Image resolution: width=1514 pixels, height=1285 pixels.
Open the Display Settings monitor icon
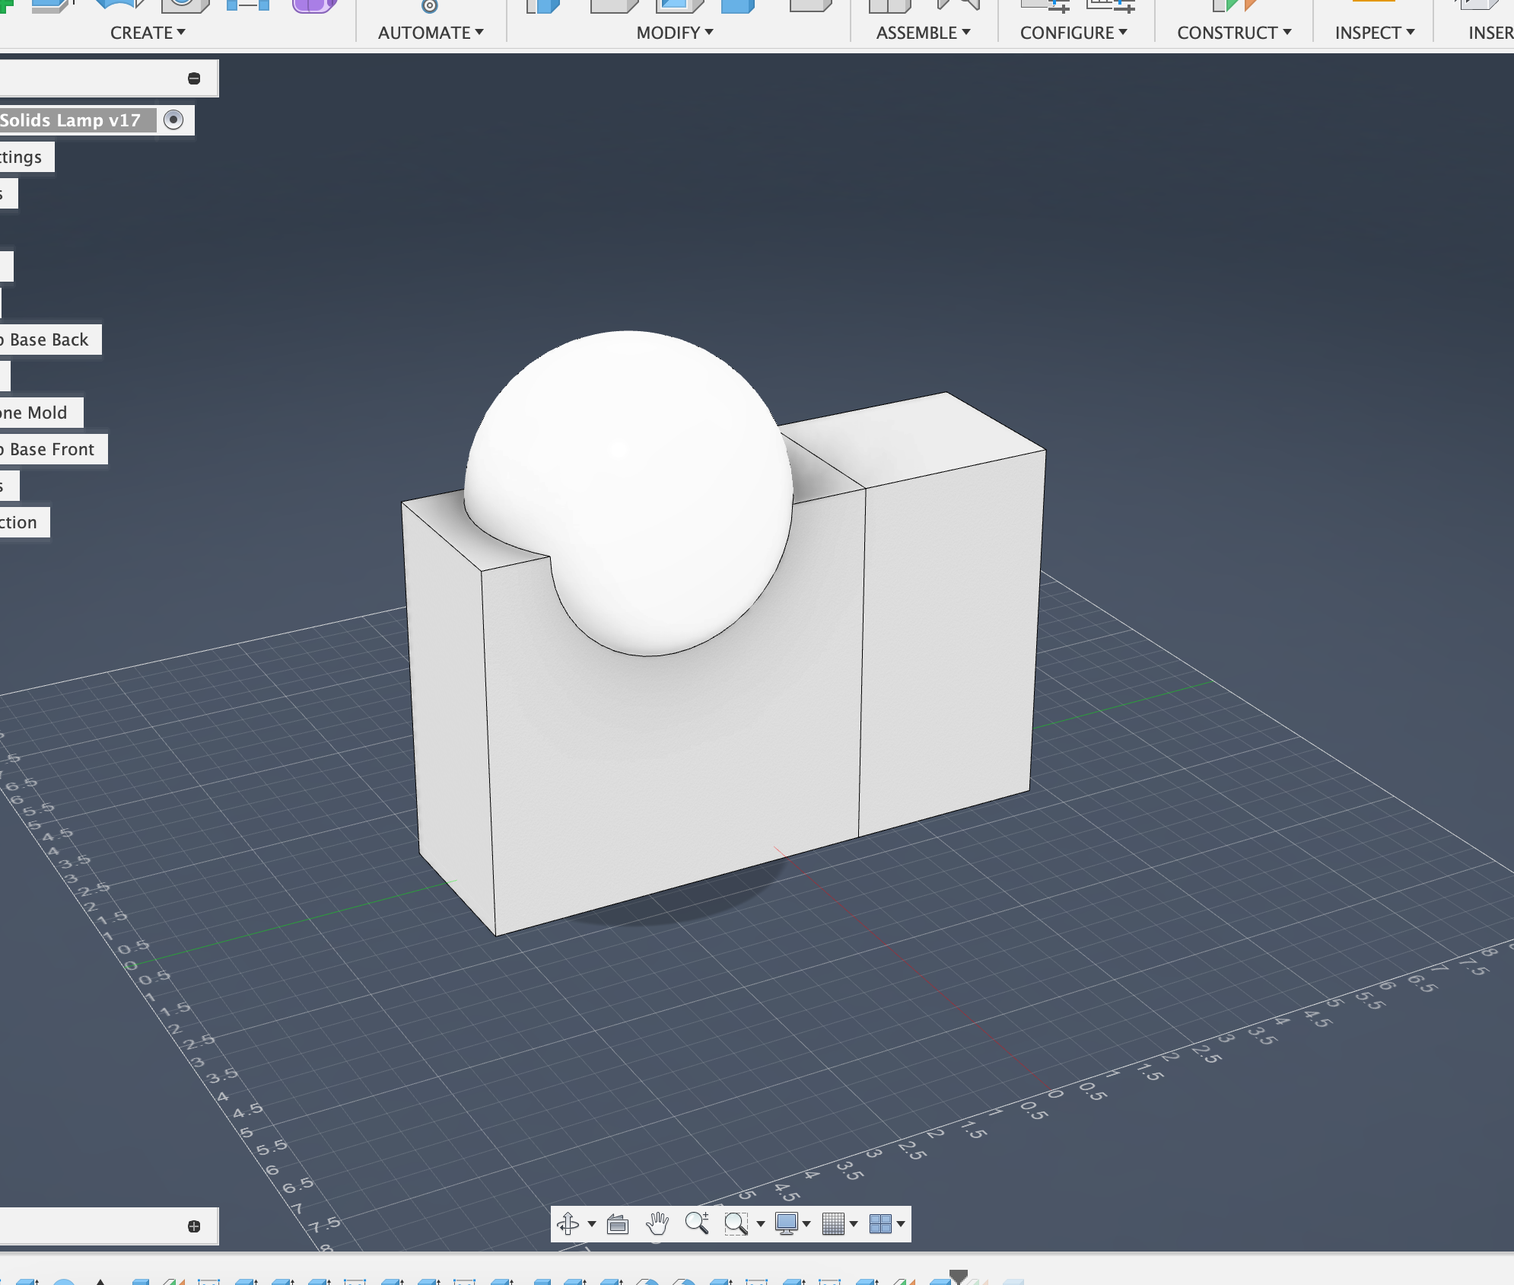point(786,1223)
